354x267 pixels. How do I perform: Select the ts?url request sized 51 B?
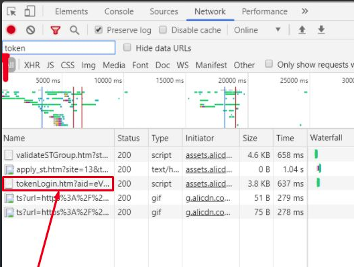coord(178,198)
